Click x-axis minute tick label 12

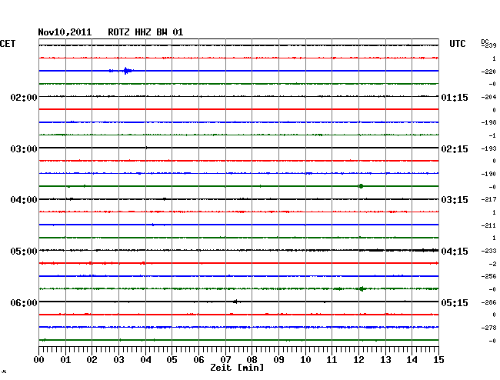pyautogui.click(x=358, y=360)
